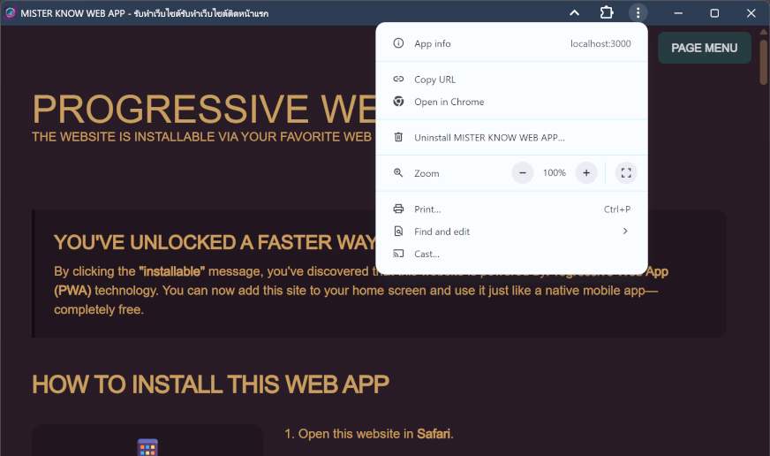This screenshot has height=456, width=770.
Task: Minimize the web app window
Action: pos(678,13)
